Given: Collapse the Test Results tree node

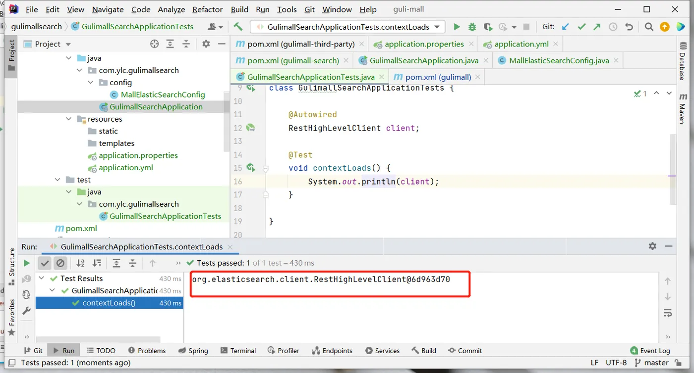Looking at the screenshot, I should coord(42,279).
